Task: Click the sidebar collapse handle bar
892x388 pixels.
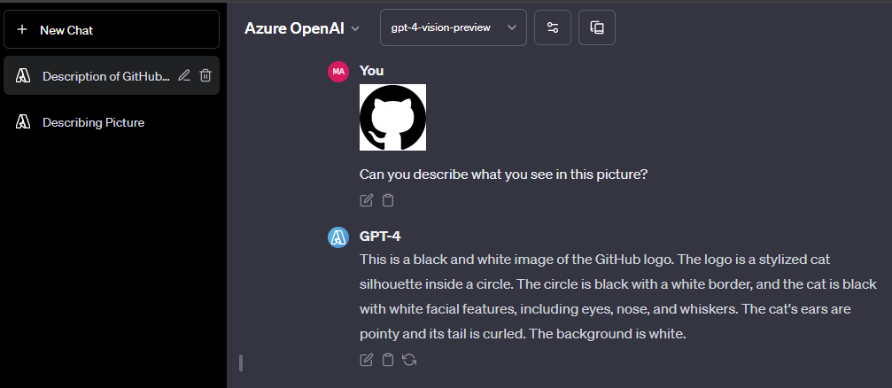Action: [x=241, y=363]
